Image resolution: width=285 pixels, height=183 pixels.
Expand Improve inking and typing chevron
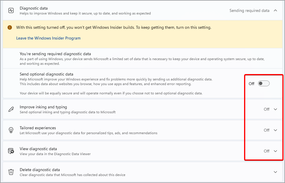(275, 109)
